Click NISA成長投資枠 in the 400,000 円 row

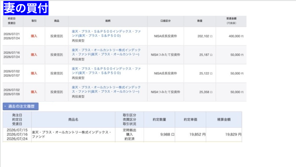(165, 36)
